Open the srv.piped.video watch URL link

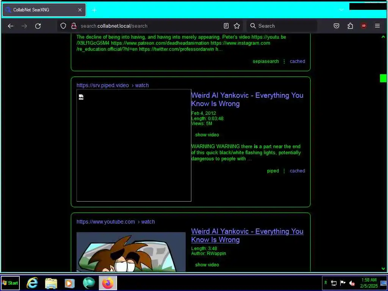click(113, 85)
